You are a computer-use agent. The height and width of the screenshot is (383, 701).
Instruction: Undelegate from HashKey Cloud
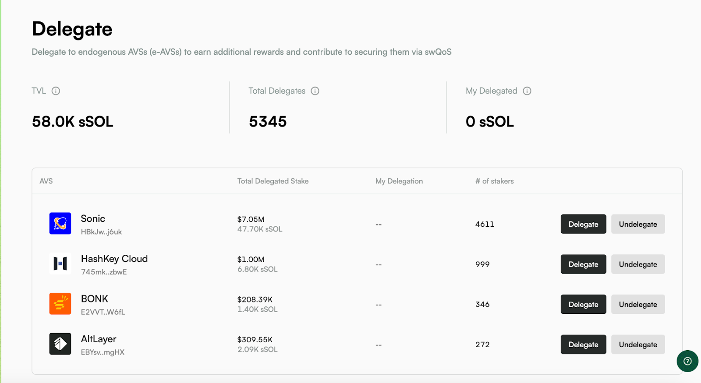tap(638, 264)
